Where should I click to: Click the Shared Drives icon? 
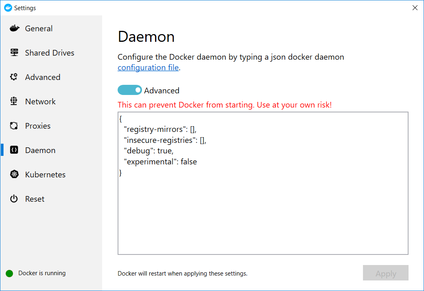click(x=14, y=52)
